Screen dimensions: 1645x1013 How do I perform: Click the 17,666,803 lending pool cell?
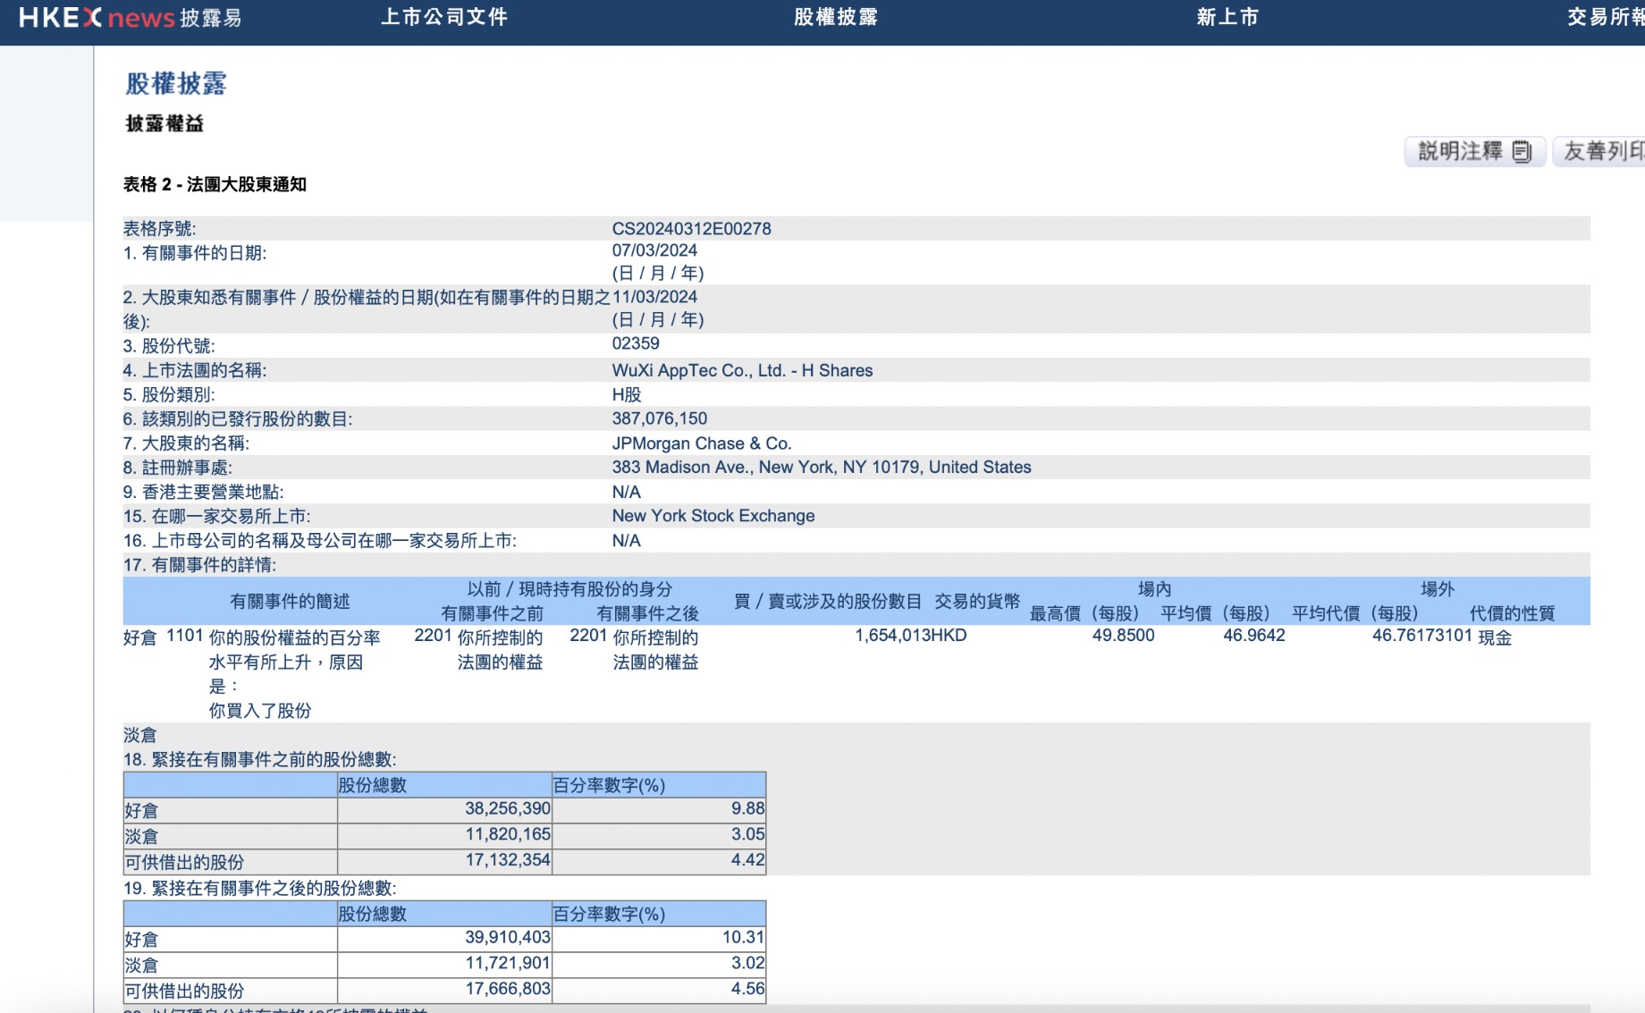tap(507, 989)
